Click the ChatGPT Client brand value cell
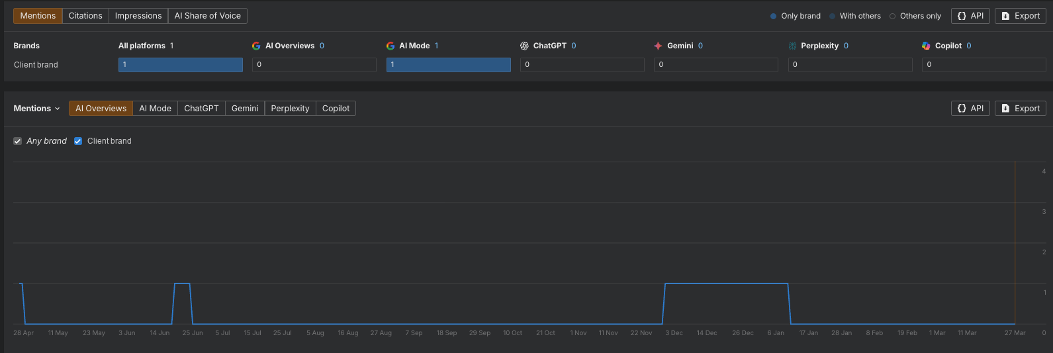This screenshot has height=353, width=1053. (x=582, y=65)
